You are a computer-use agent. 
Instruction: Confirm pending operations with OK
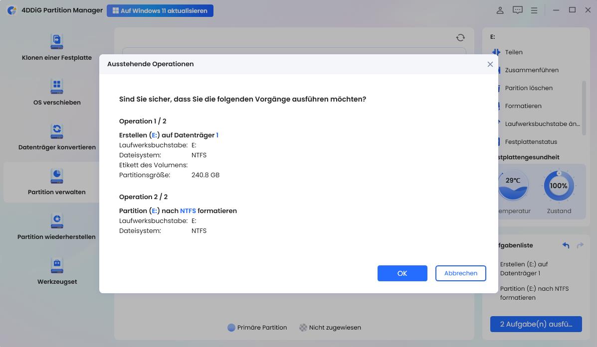pos(402,273)
